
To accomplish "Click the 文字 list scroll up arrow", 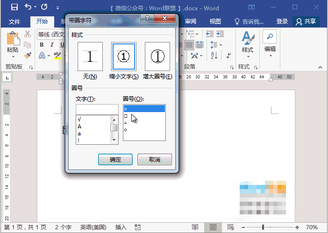I will (114, 120).
